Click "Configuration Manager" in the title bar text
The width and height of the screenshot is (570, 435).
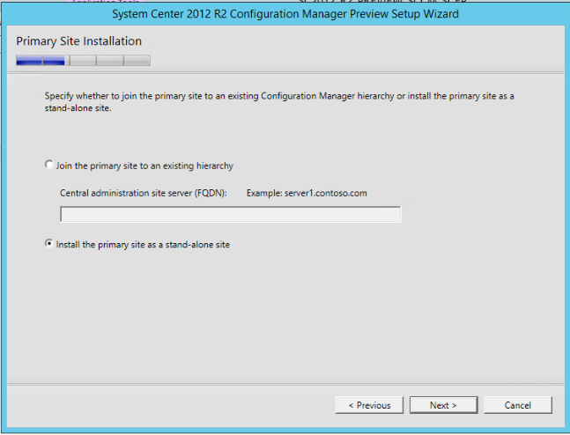click(x=281, y=15)
